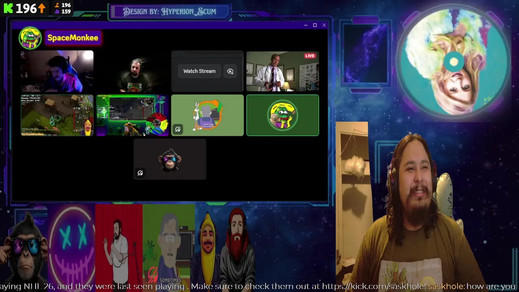The image size is (519, 292).
Task: Open the green-bordered game stream tile
Action: point(132,115)
